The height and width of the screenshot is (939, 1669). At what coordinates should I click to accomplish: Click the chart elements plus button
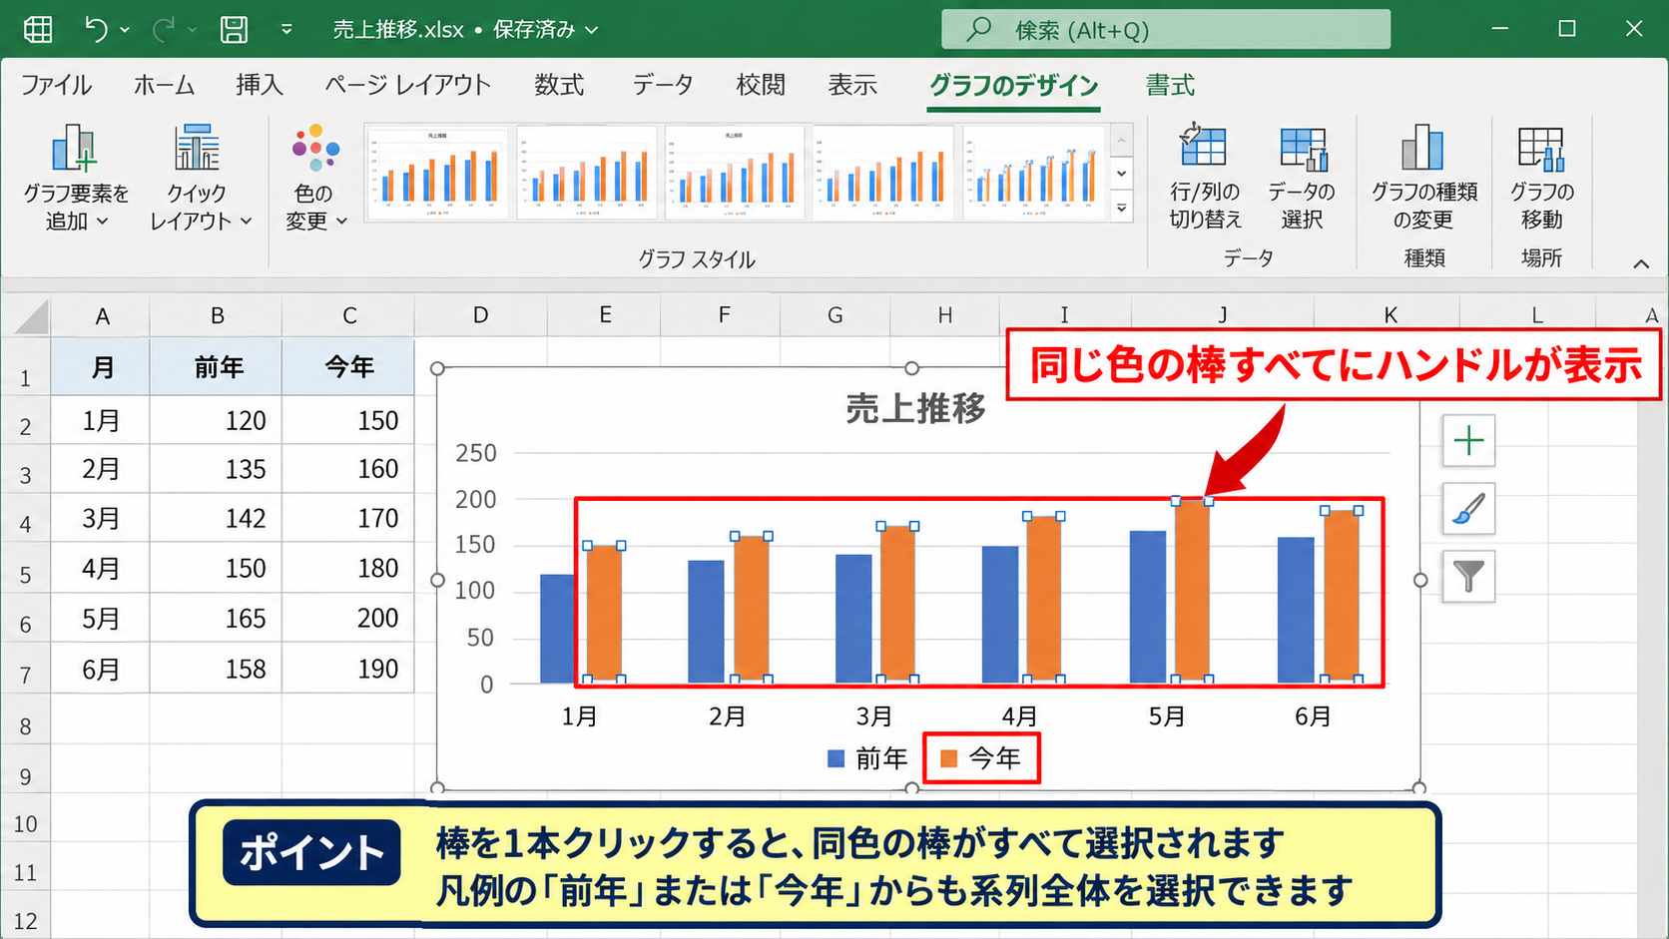tap(1468, 440)
